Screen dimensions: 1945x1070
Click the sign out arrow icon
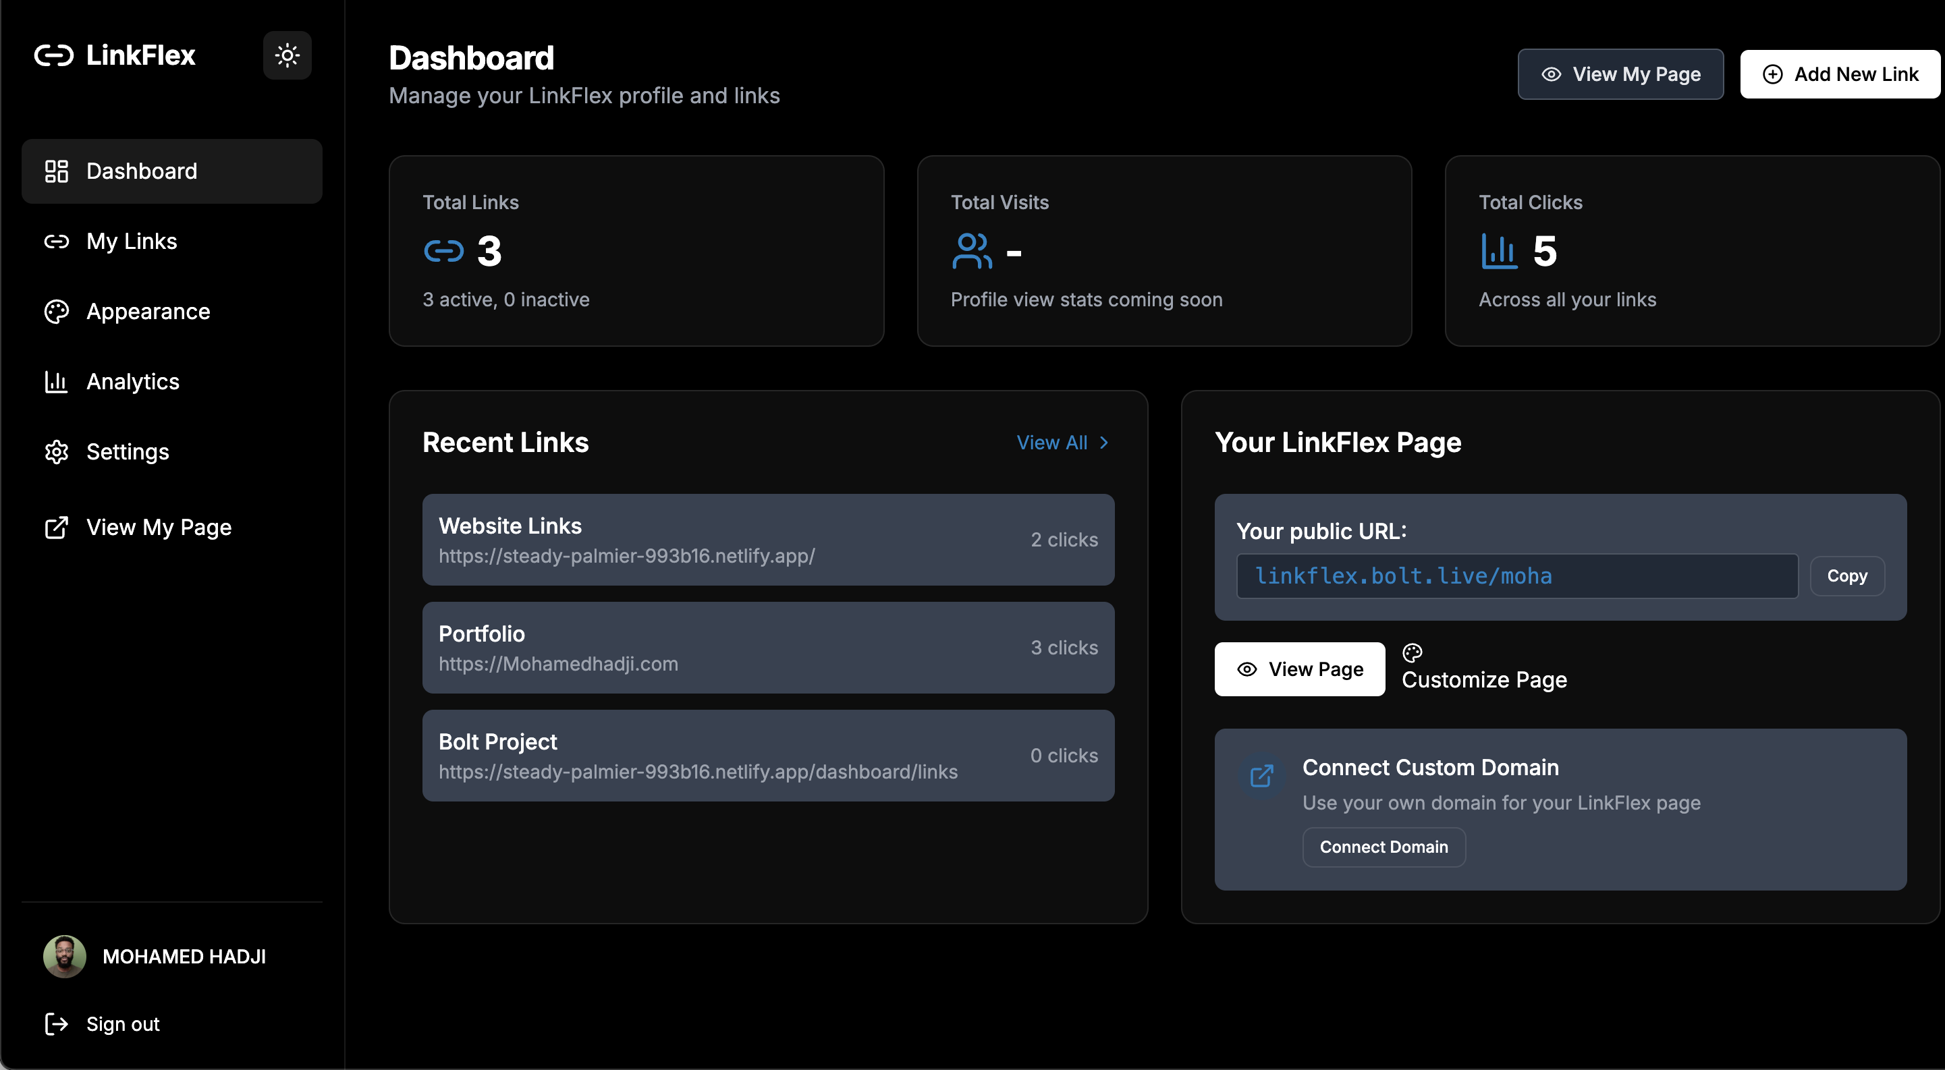[x=57, y=1024]
